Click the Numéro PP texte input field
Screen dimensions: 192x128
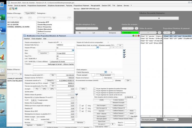[x=65, y=48]
